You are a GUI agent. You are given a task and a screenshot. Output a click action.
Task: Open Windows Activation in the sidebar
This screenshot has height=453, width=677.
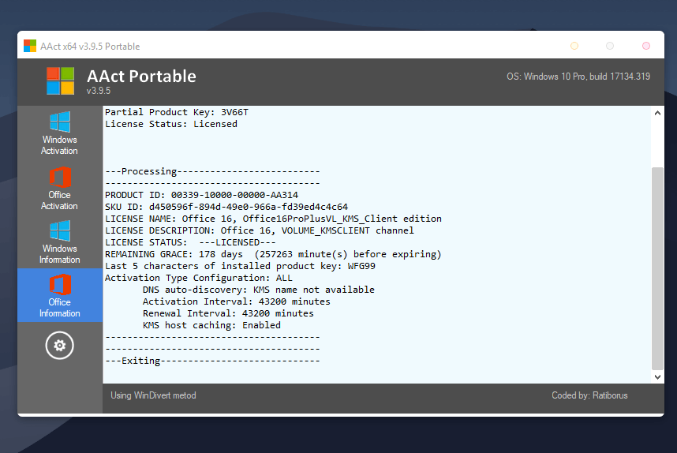60,133
